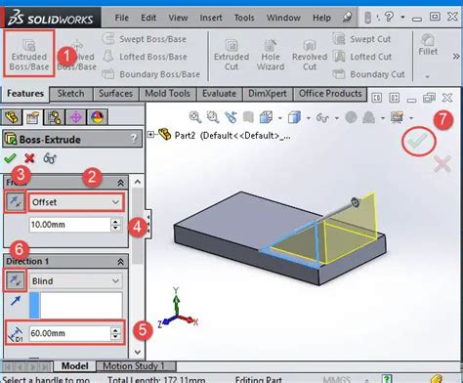Open the Insert menu
463x383 pixels.
211,18
